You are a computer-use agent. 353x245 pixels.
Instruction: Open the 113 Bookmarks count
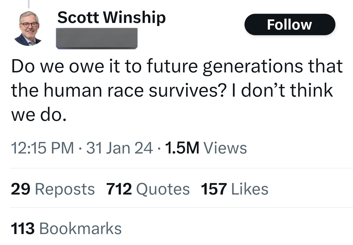tap(66, 228)
